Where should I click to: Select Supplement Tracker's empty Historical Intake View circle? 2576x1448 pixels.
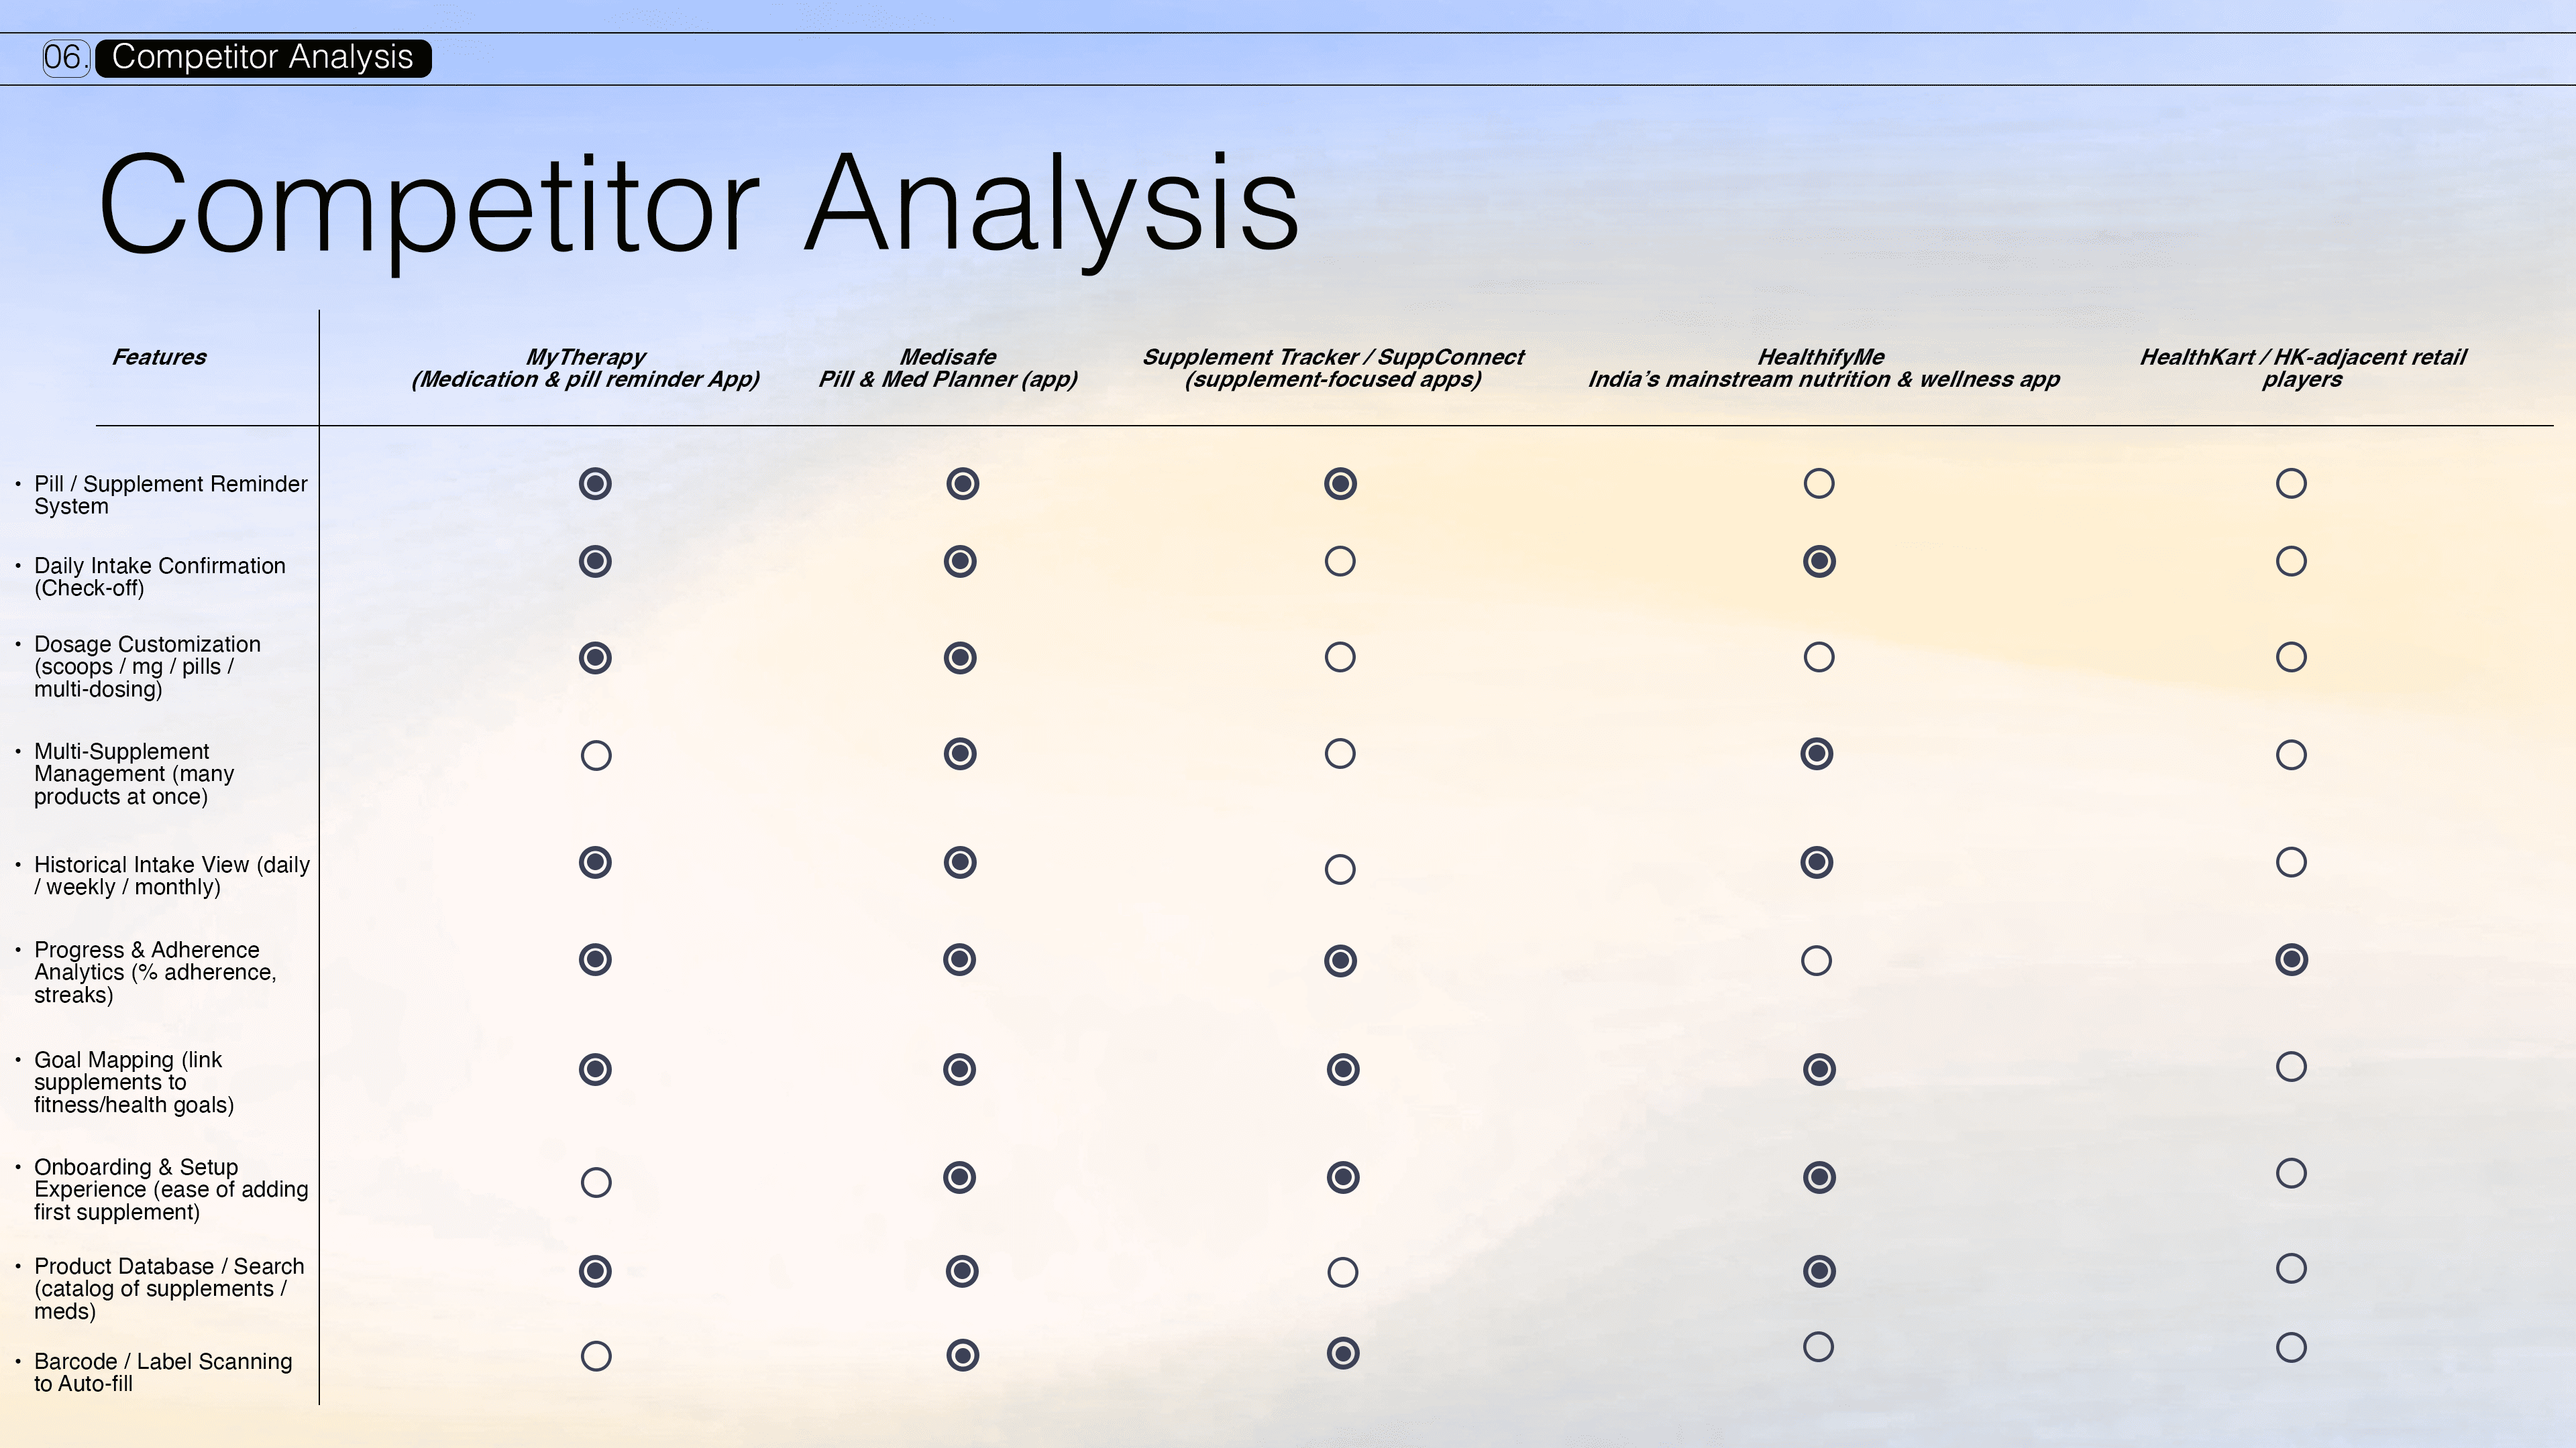coord(1340,869)
